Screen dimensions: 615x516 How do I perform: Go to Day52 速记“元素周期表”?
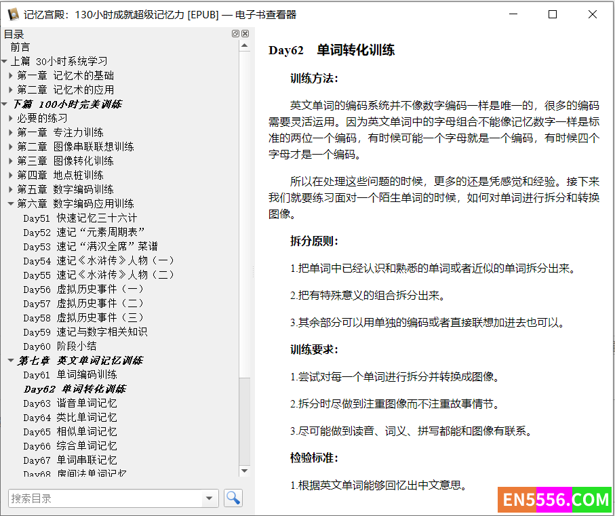(84, 232)
